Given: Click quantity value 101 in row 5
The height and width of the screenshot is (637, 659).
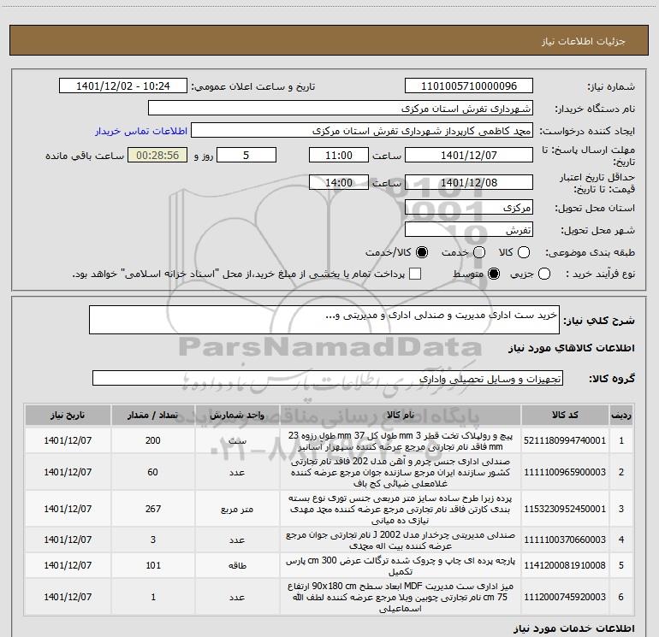Looking at the screenshot, I should click(x=153, y=565).
